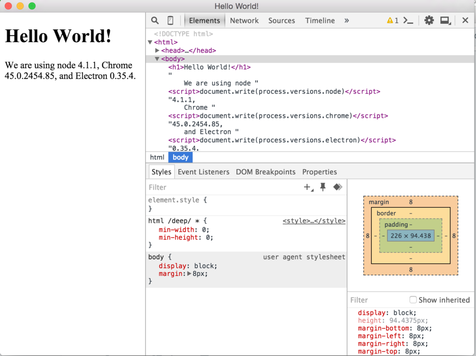
Task: Switch to the Elements tab
Action: click(x=205, y=20)
